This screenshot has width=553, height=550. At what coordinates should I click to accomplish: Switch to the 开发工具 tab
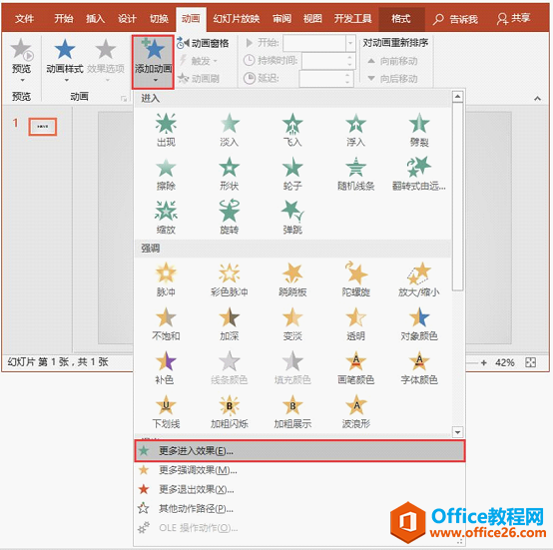352,18
